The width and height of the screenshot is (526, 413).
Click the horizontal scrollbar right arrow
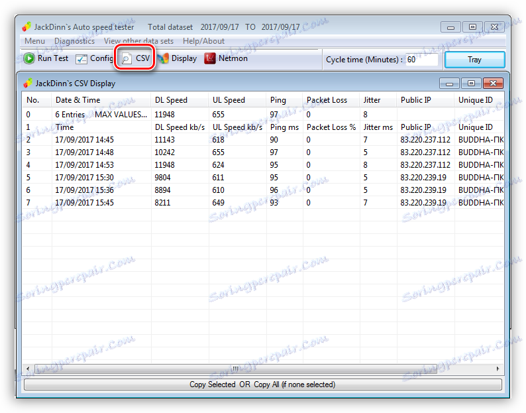point(498,369)
